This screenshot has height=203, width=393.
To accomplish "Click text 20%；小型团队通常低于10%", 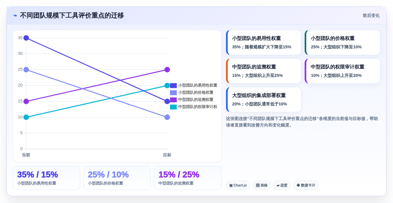I will click(260, 104).
